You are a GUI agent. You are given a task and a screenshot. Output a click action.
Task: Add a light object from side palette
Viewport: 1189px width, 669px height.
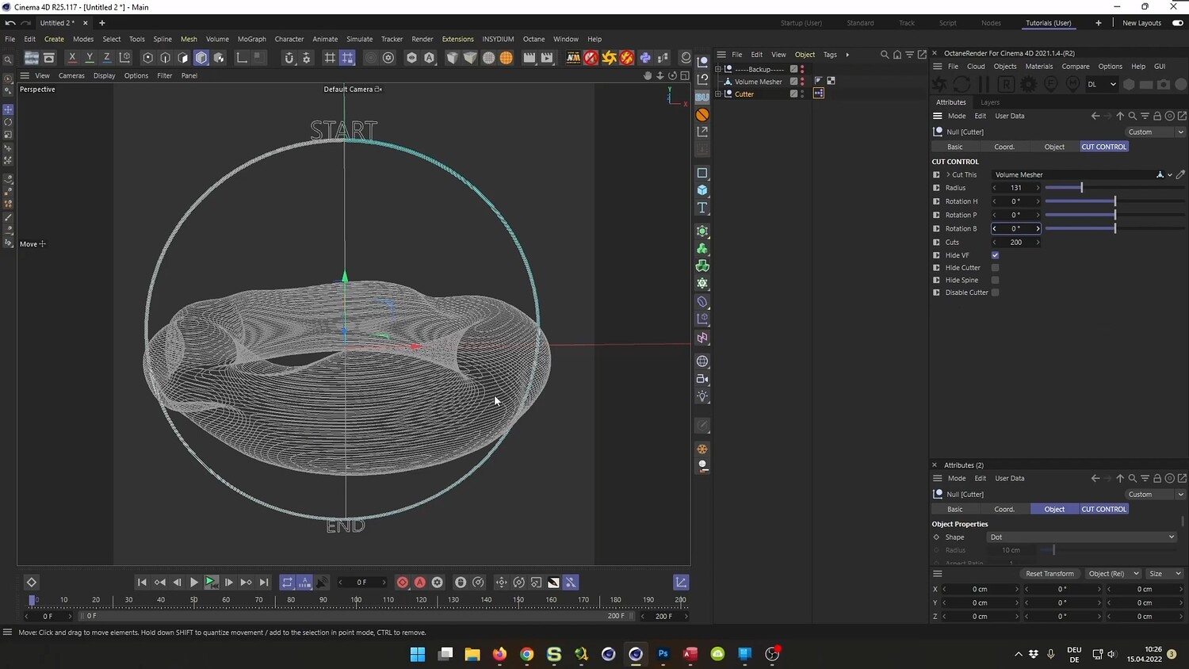point(702,396)
